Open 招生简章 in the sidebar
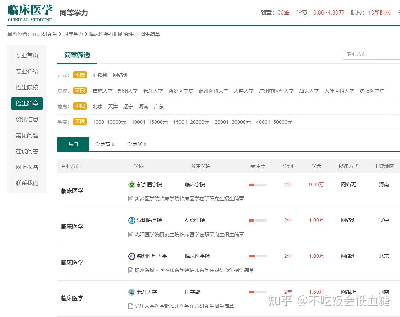Screen dimensions: 400x317 tap(27, 104)
